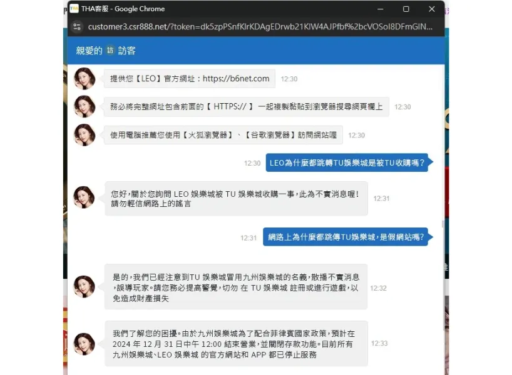Select the 火狐瀏覽器、谷歌瀏覽器 message bubble
The width and height of the screenshot is (512, 375).
click(223, 134)
